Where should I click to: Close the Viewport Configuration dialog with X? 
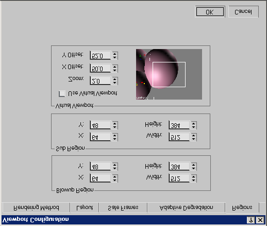(260, 220)
